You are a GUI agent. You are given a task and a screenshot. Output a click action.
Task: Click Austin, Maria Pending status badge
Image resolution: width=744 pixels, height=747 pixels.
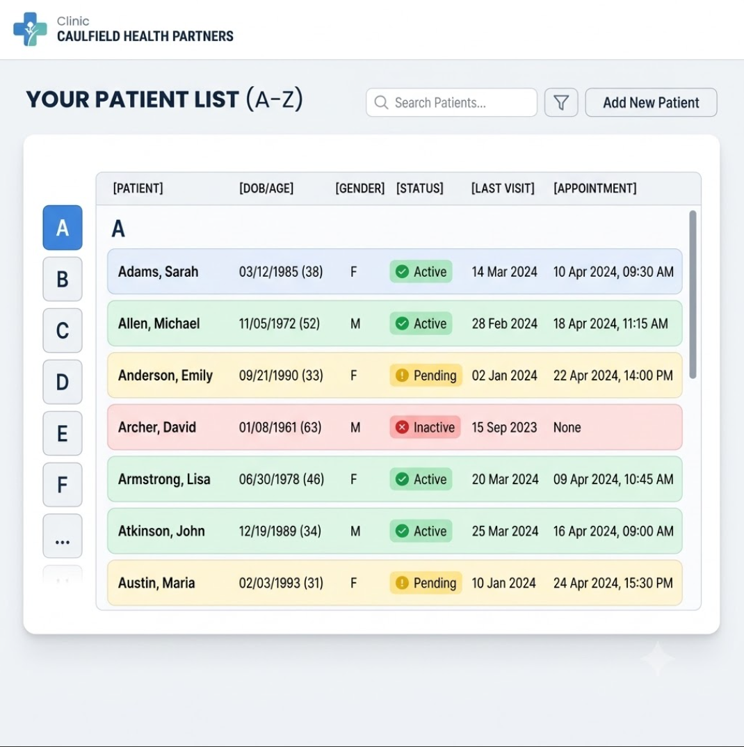click(x=426, y=583)
